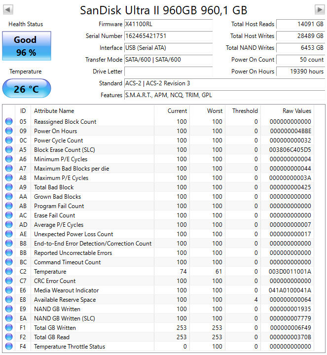The image size is (327, 355).
Task: Click current value 74 of Temperature row
Action: 183,272
